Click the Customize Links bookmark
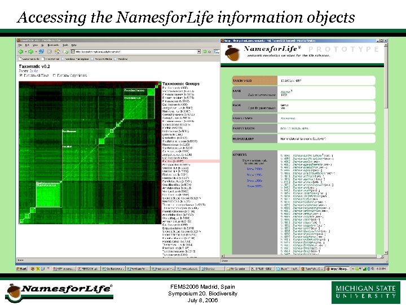406x305 pixels. coord(29,59)
